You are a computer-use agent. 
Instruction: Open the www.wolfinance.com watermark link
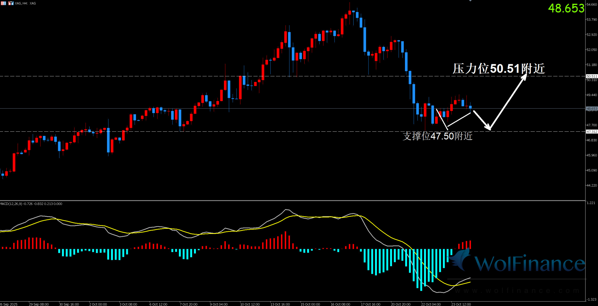517,291
